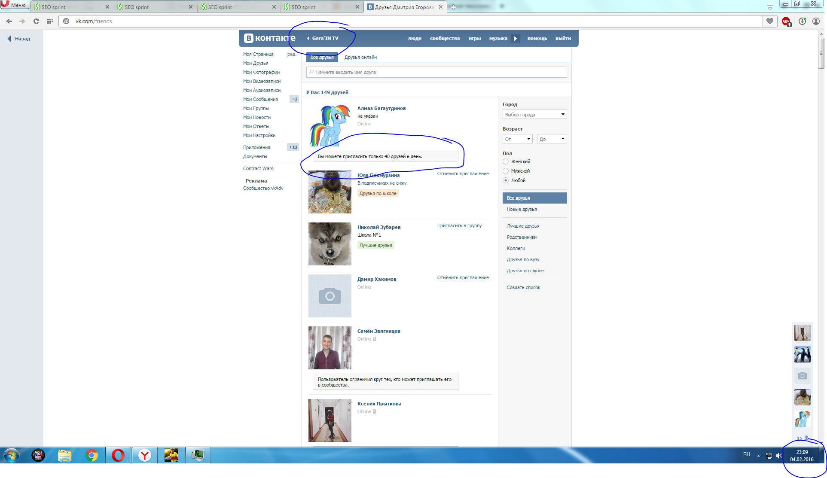Launch Google Chrome from the taskbar

[92, 455]
